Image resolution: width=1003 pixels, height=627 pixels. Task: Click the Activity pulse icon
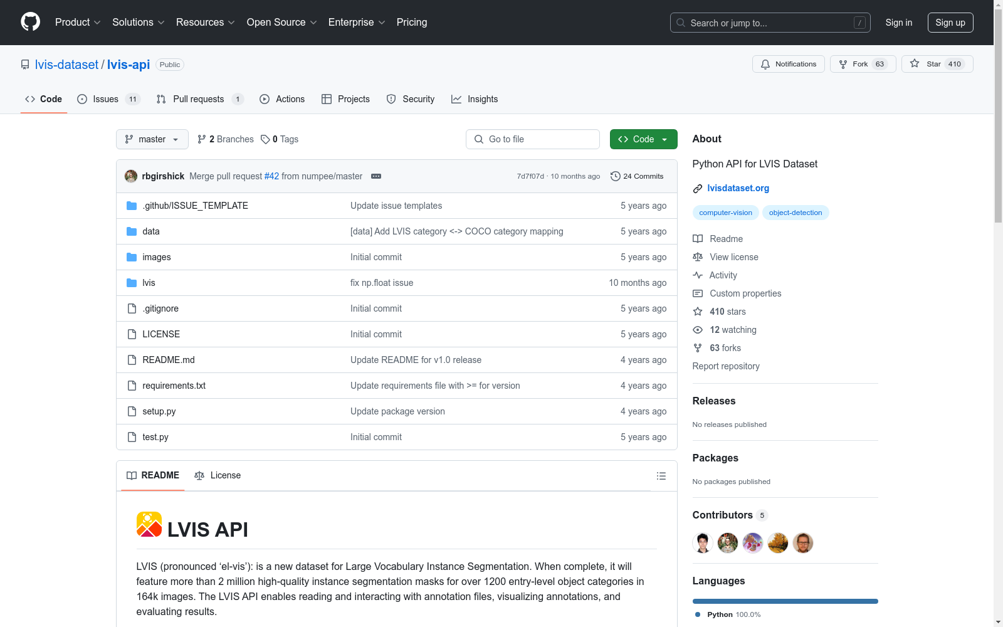tap(698, 275)
